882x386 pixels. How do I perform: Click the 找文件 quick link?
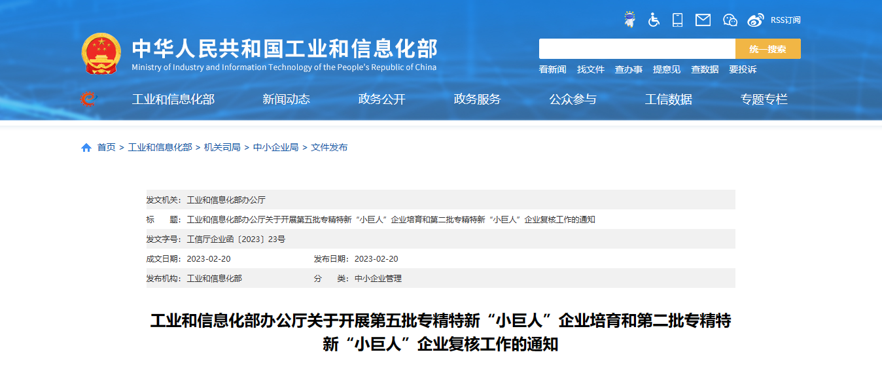[x=590, y=69]
